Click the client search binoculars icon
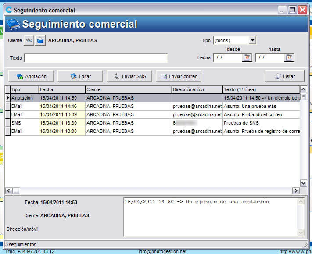Viewport: 312px width, 254px height. (29, 40)
